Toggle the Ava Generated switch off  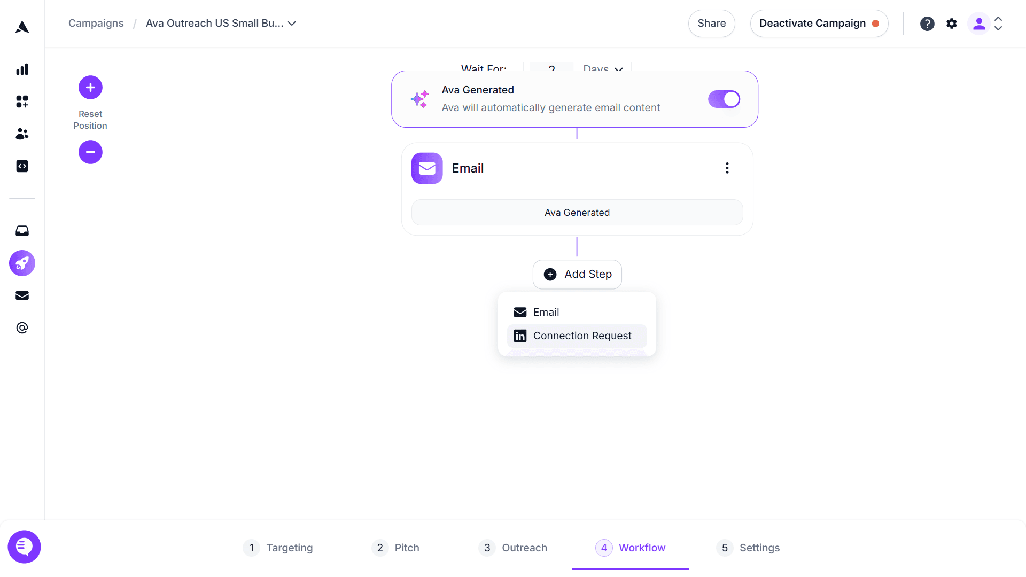pyautogui.click(x=724, y=99)
